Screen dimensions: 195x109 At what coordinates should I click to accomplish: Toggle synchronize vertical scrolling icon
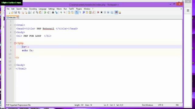[69, 12]
